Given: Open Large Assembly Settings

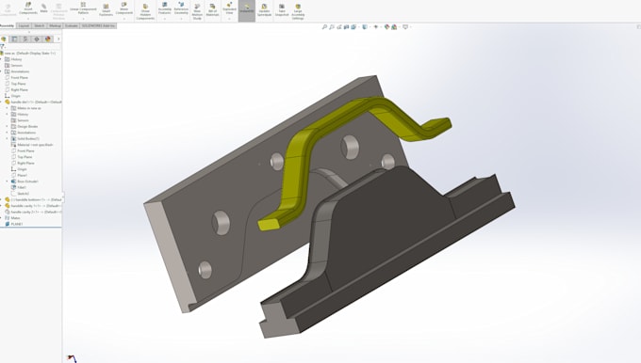Looking at the screenshot, I should (x=298, y=11).
